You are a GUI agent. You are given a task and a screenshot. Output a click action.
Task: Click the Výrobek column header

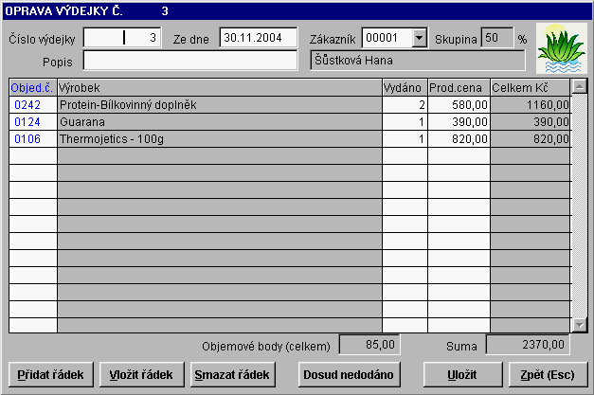pyautogui.click(x=220, y=87)
